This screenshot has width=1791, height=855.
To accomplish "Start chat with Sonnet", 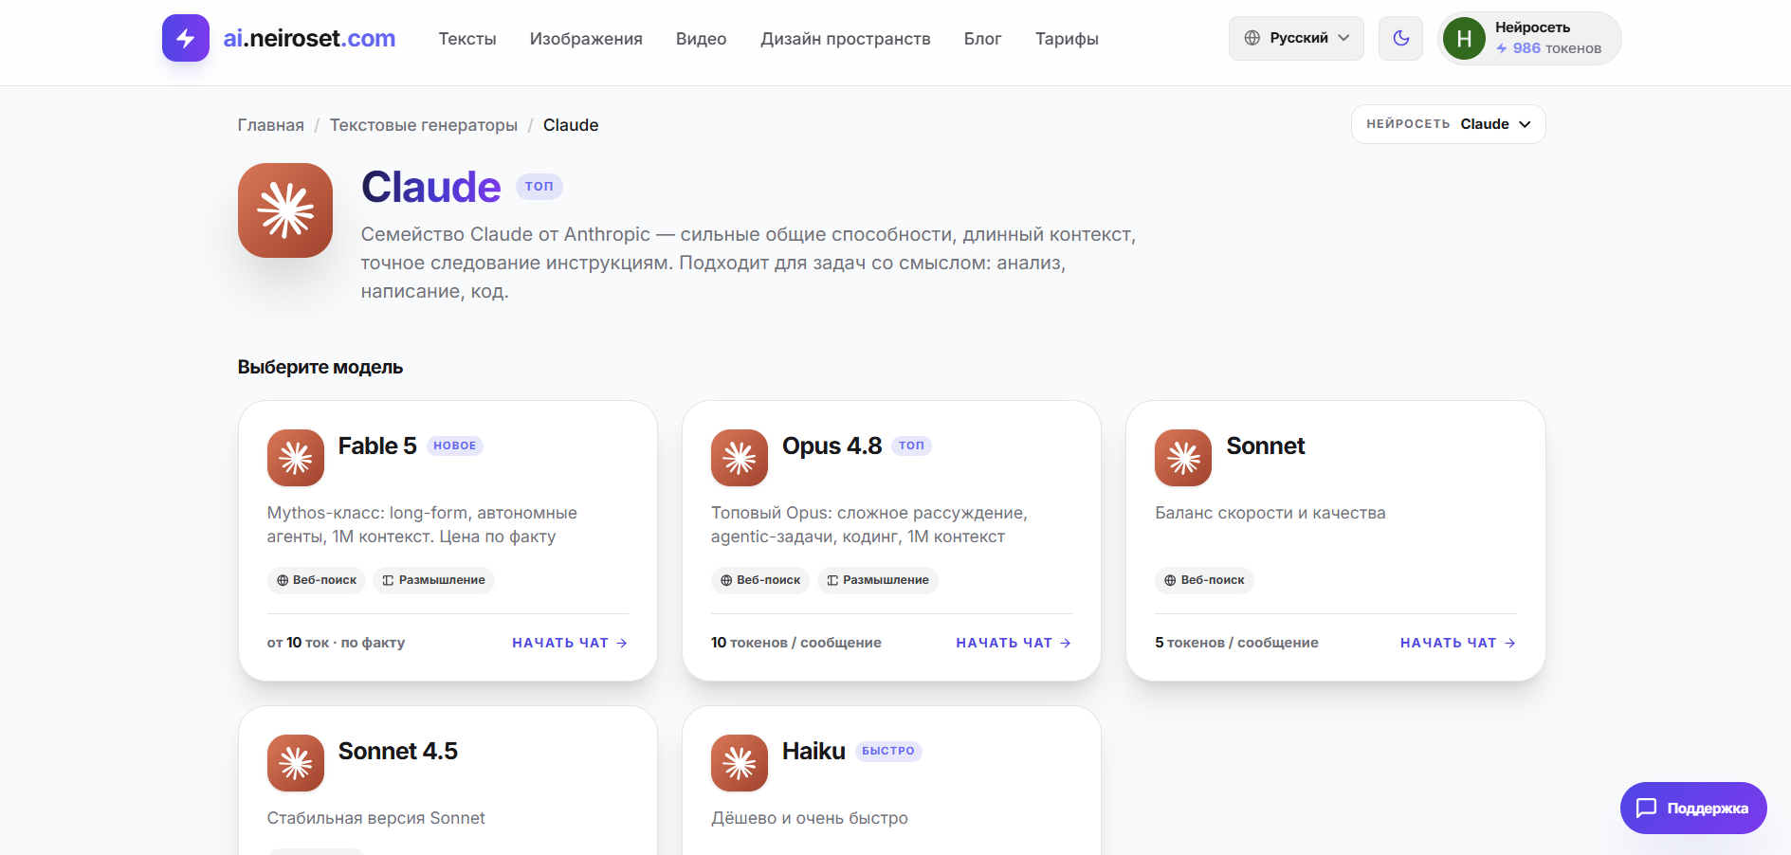I will [1458, 643].
